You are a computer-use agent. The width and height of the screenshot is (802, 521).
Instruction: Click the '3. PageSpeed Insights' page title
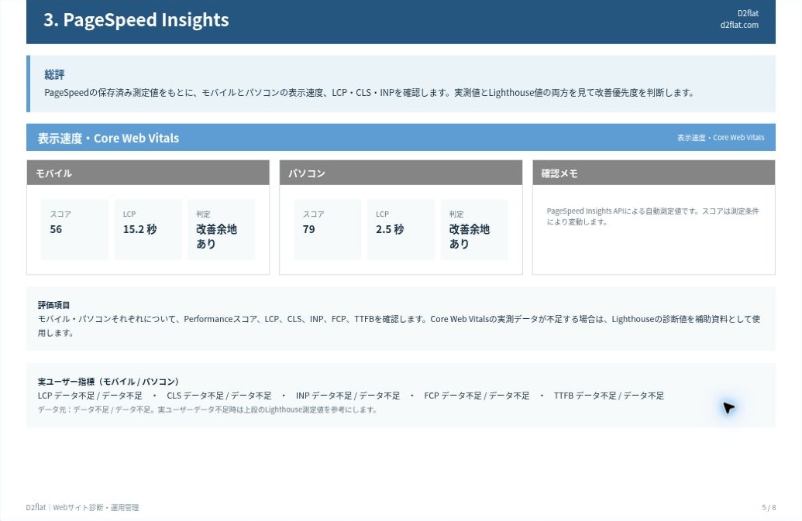tap(136, 20)
